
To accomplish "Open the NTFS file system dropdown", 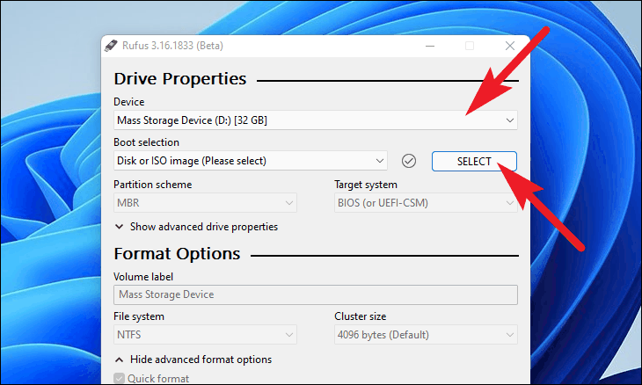I will pos(205,335).
